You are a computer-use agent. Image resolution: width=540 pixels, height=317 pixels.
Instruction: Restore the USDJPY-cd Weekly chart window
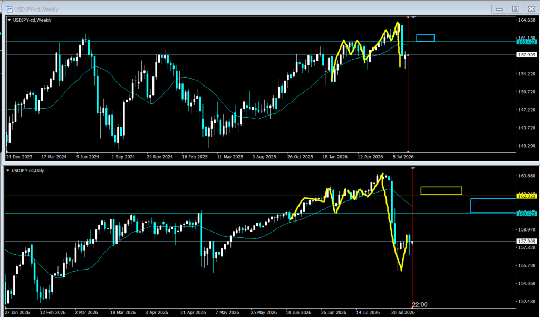(x=515, y=9)
